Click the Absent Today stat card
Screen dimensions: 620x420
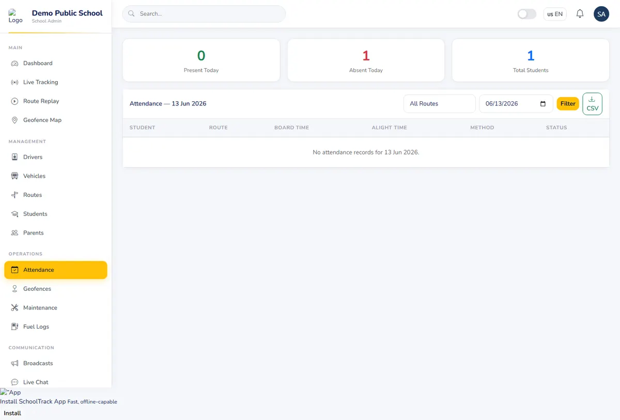click(366, 60)
